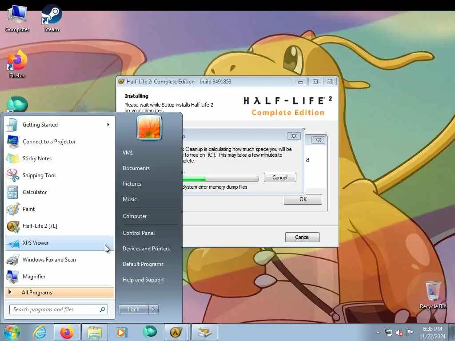The image size is (455, 341).
Task: Click the Paint palette icon
Action: point(12,209)
